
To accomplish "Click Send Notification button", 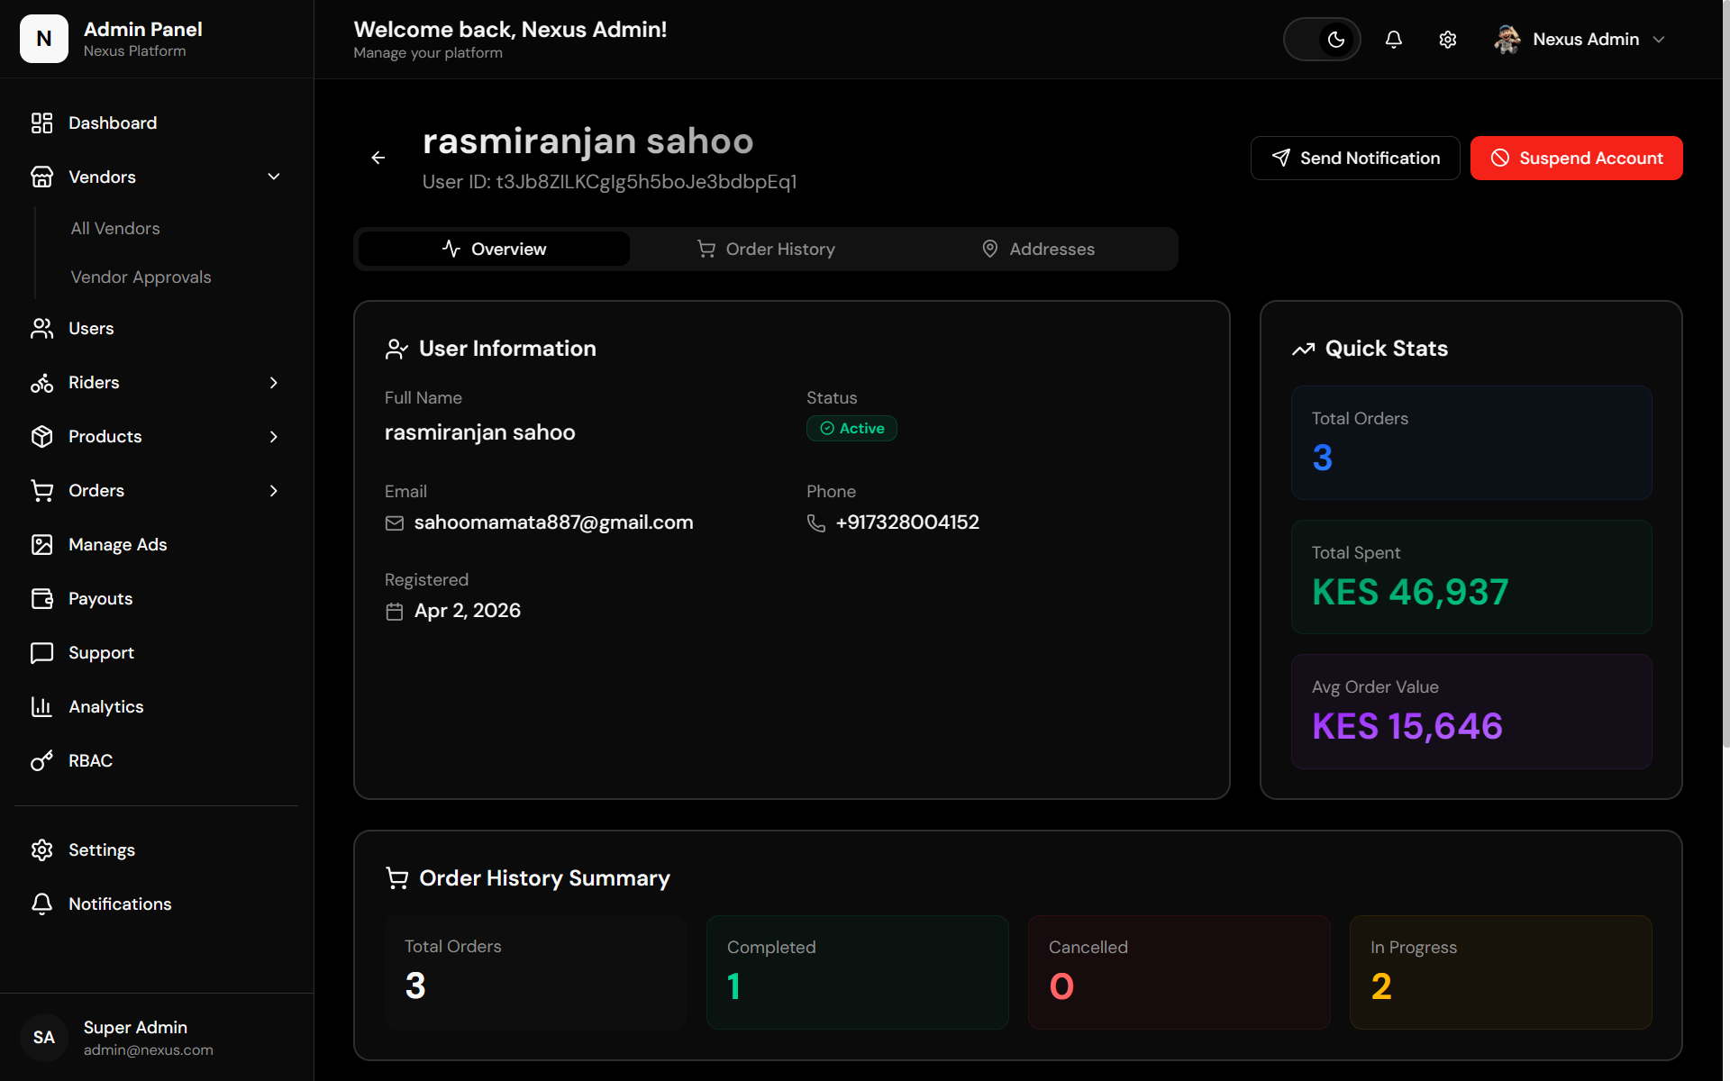I will coord(1355,159).
